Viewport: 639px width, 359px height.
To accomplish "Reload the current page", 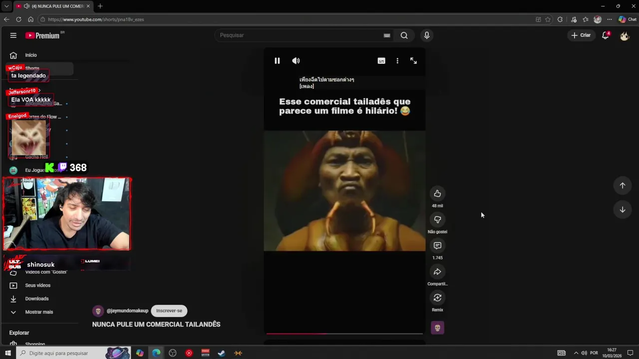I will (18, 19).
